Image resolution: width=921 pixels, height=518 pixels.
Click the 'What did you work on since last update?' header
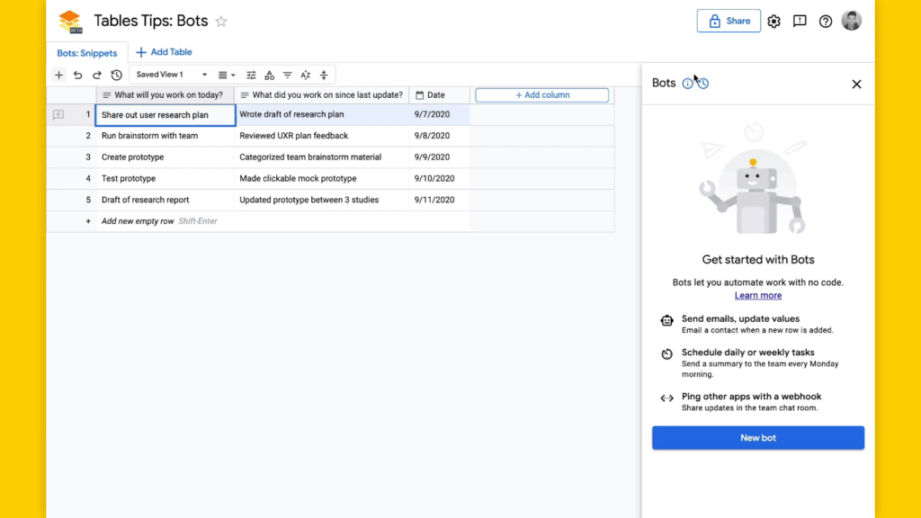tap(322, 95)
